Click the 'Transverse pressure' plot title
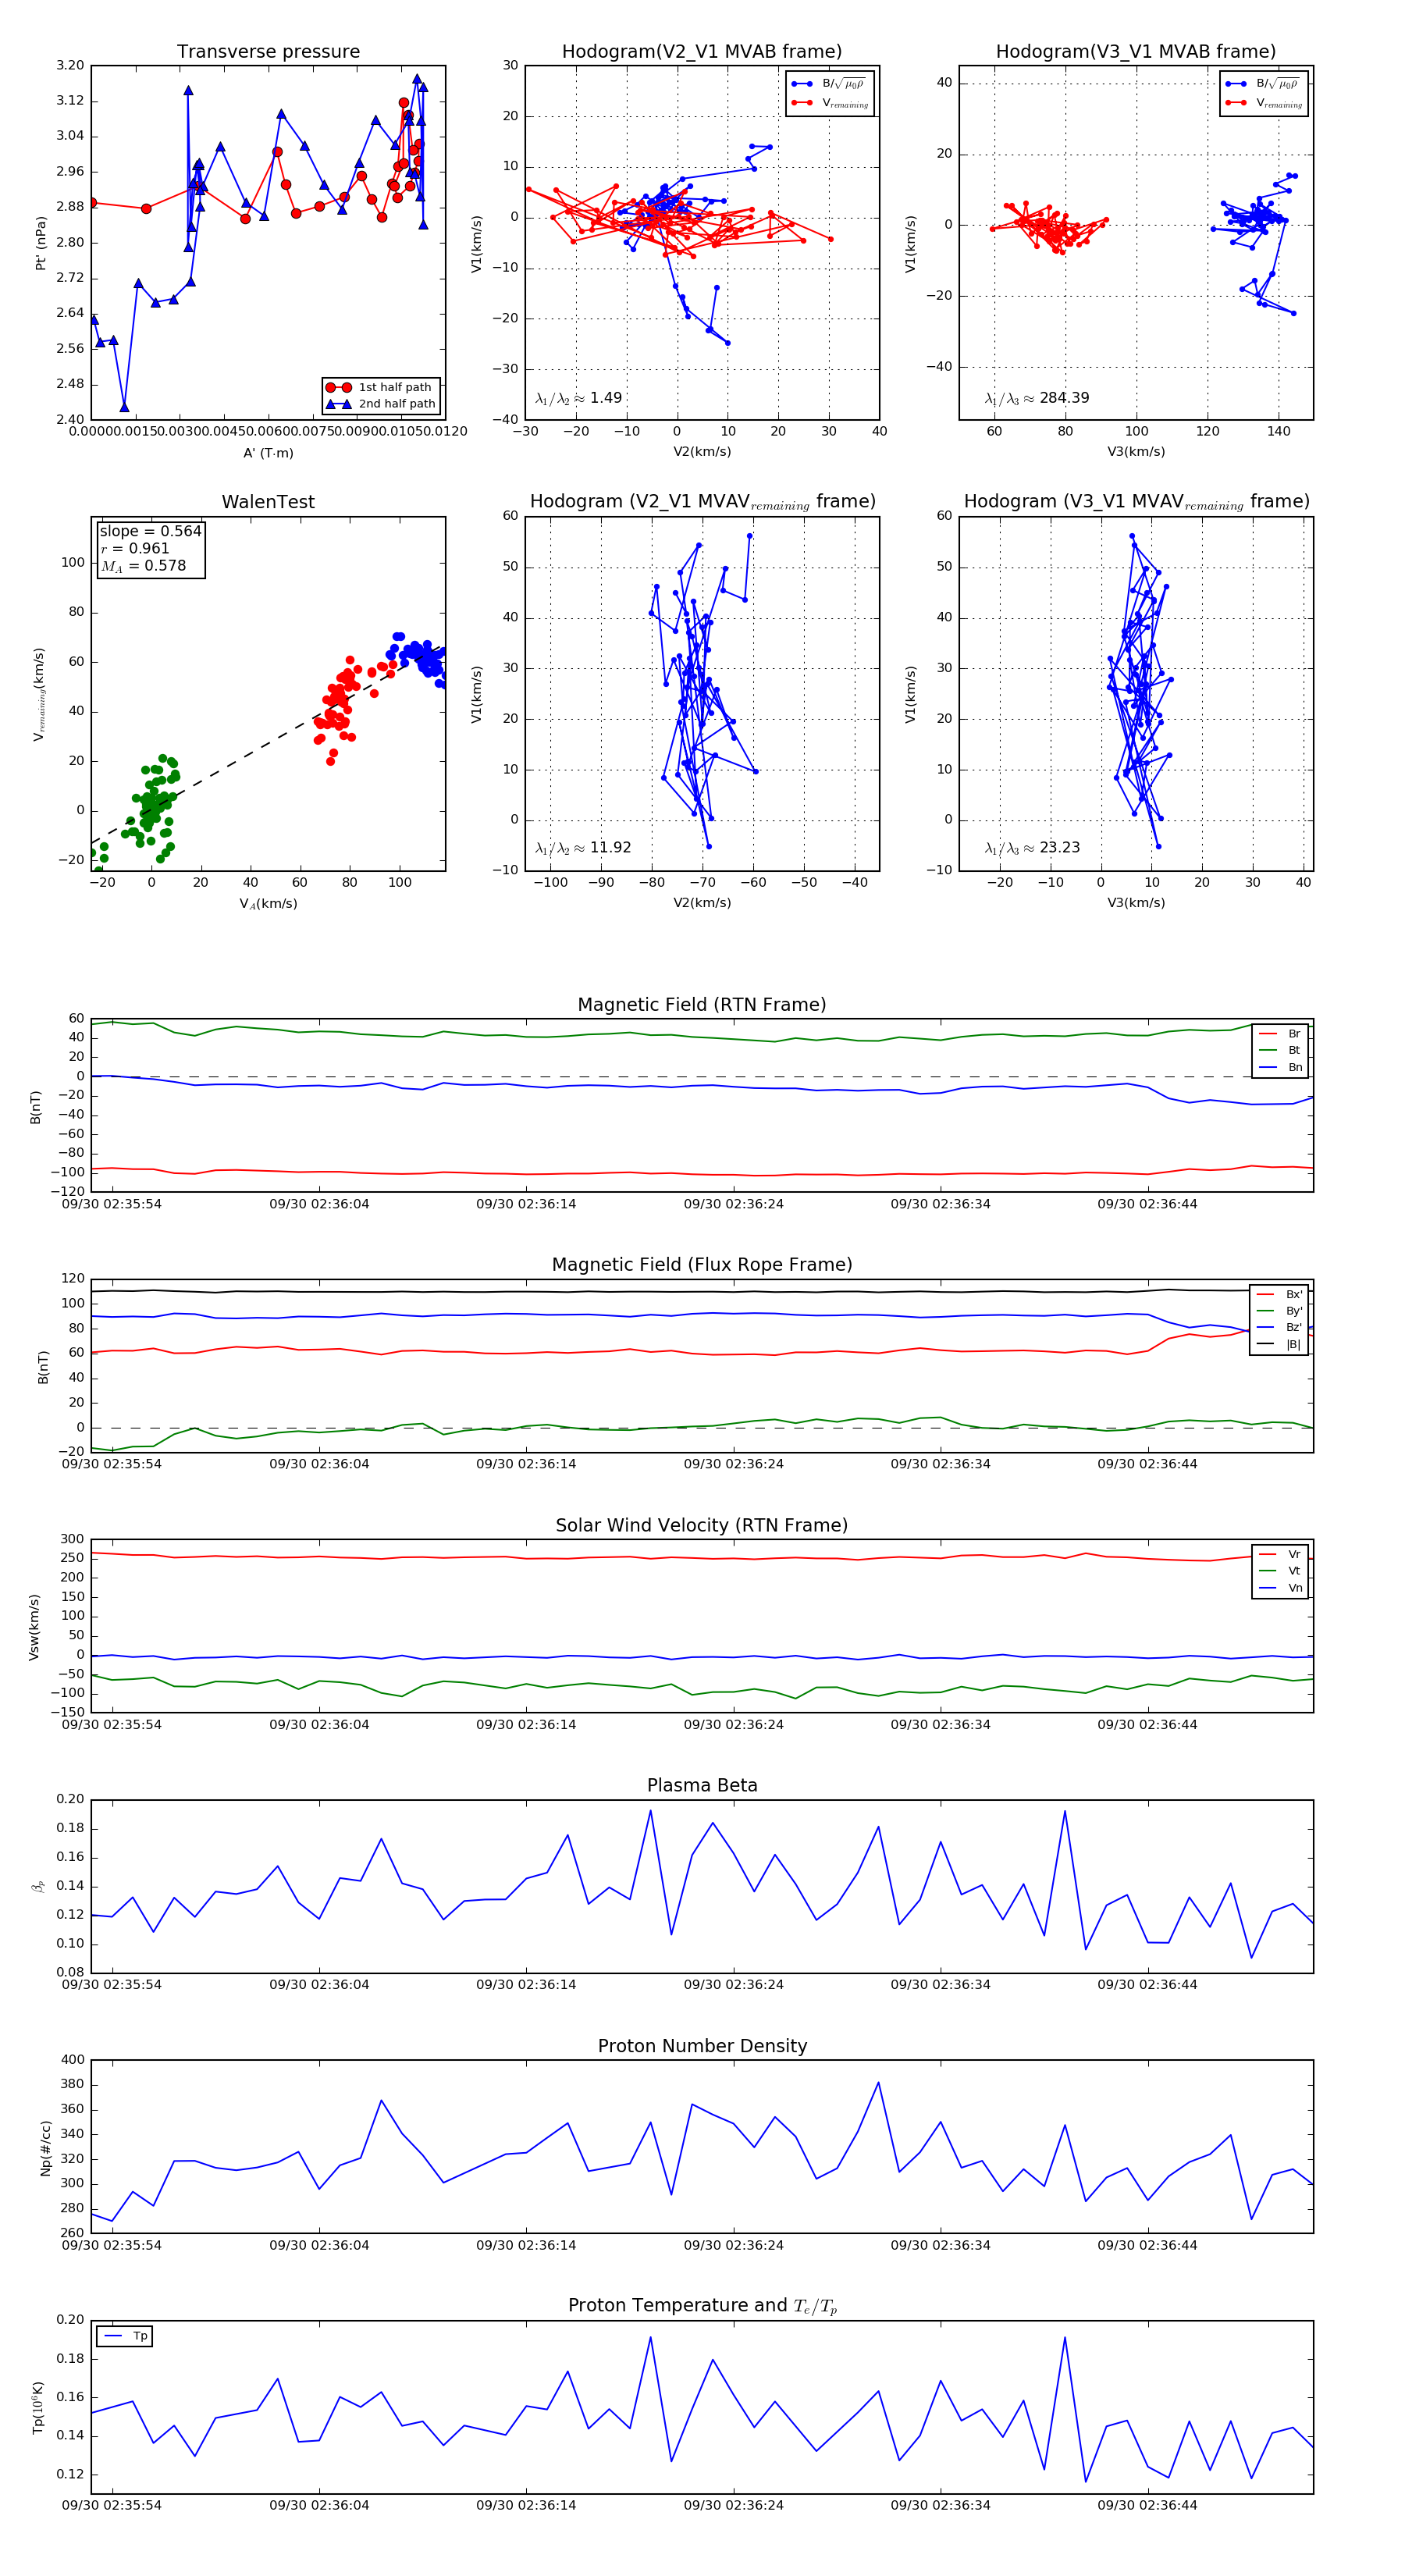The image size is (1405, 2576). [268, 51]
